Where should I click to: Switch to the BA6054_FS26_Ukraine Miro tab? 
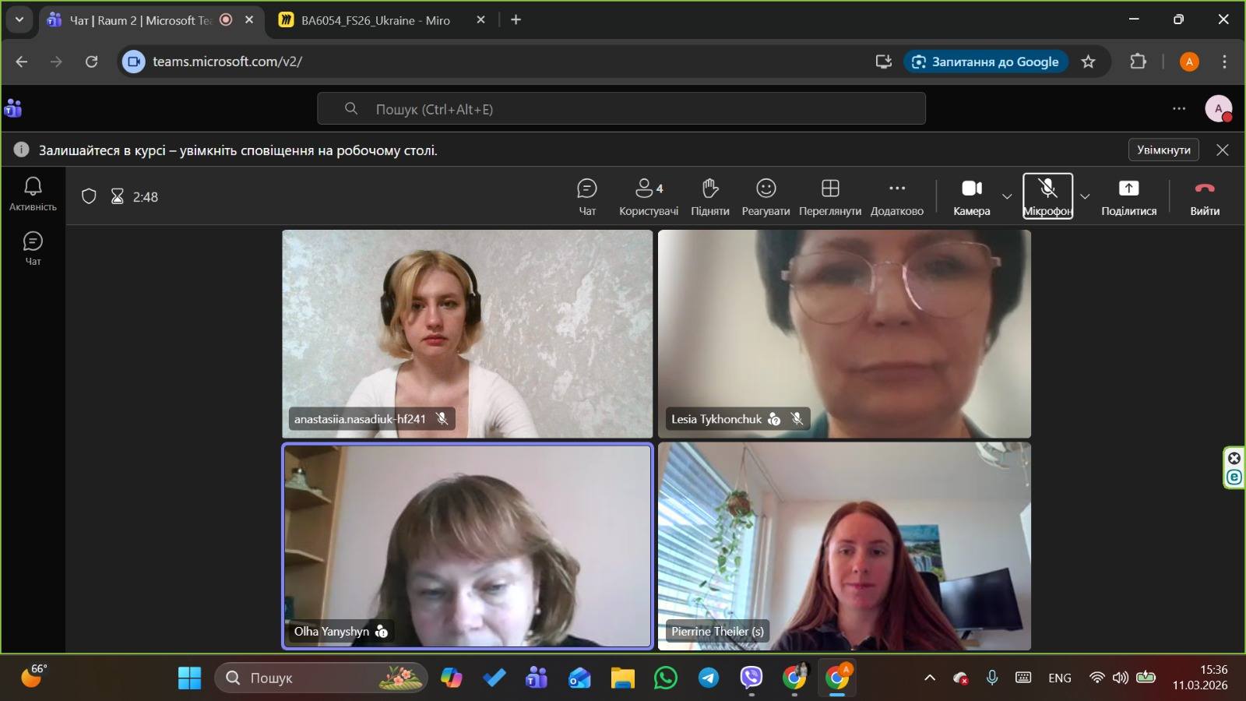click(x=375, y=20)
